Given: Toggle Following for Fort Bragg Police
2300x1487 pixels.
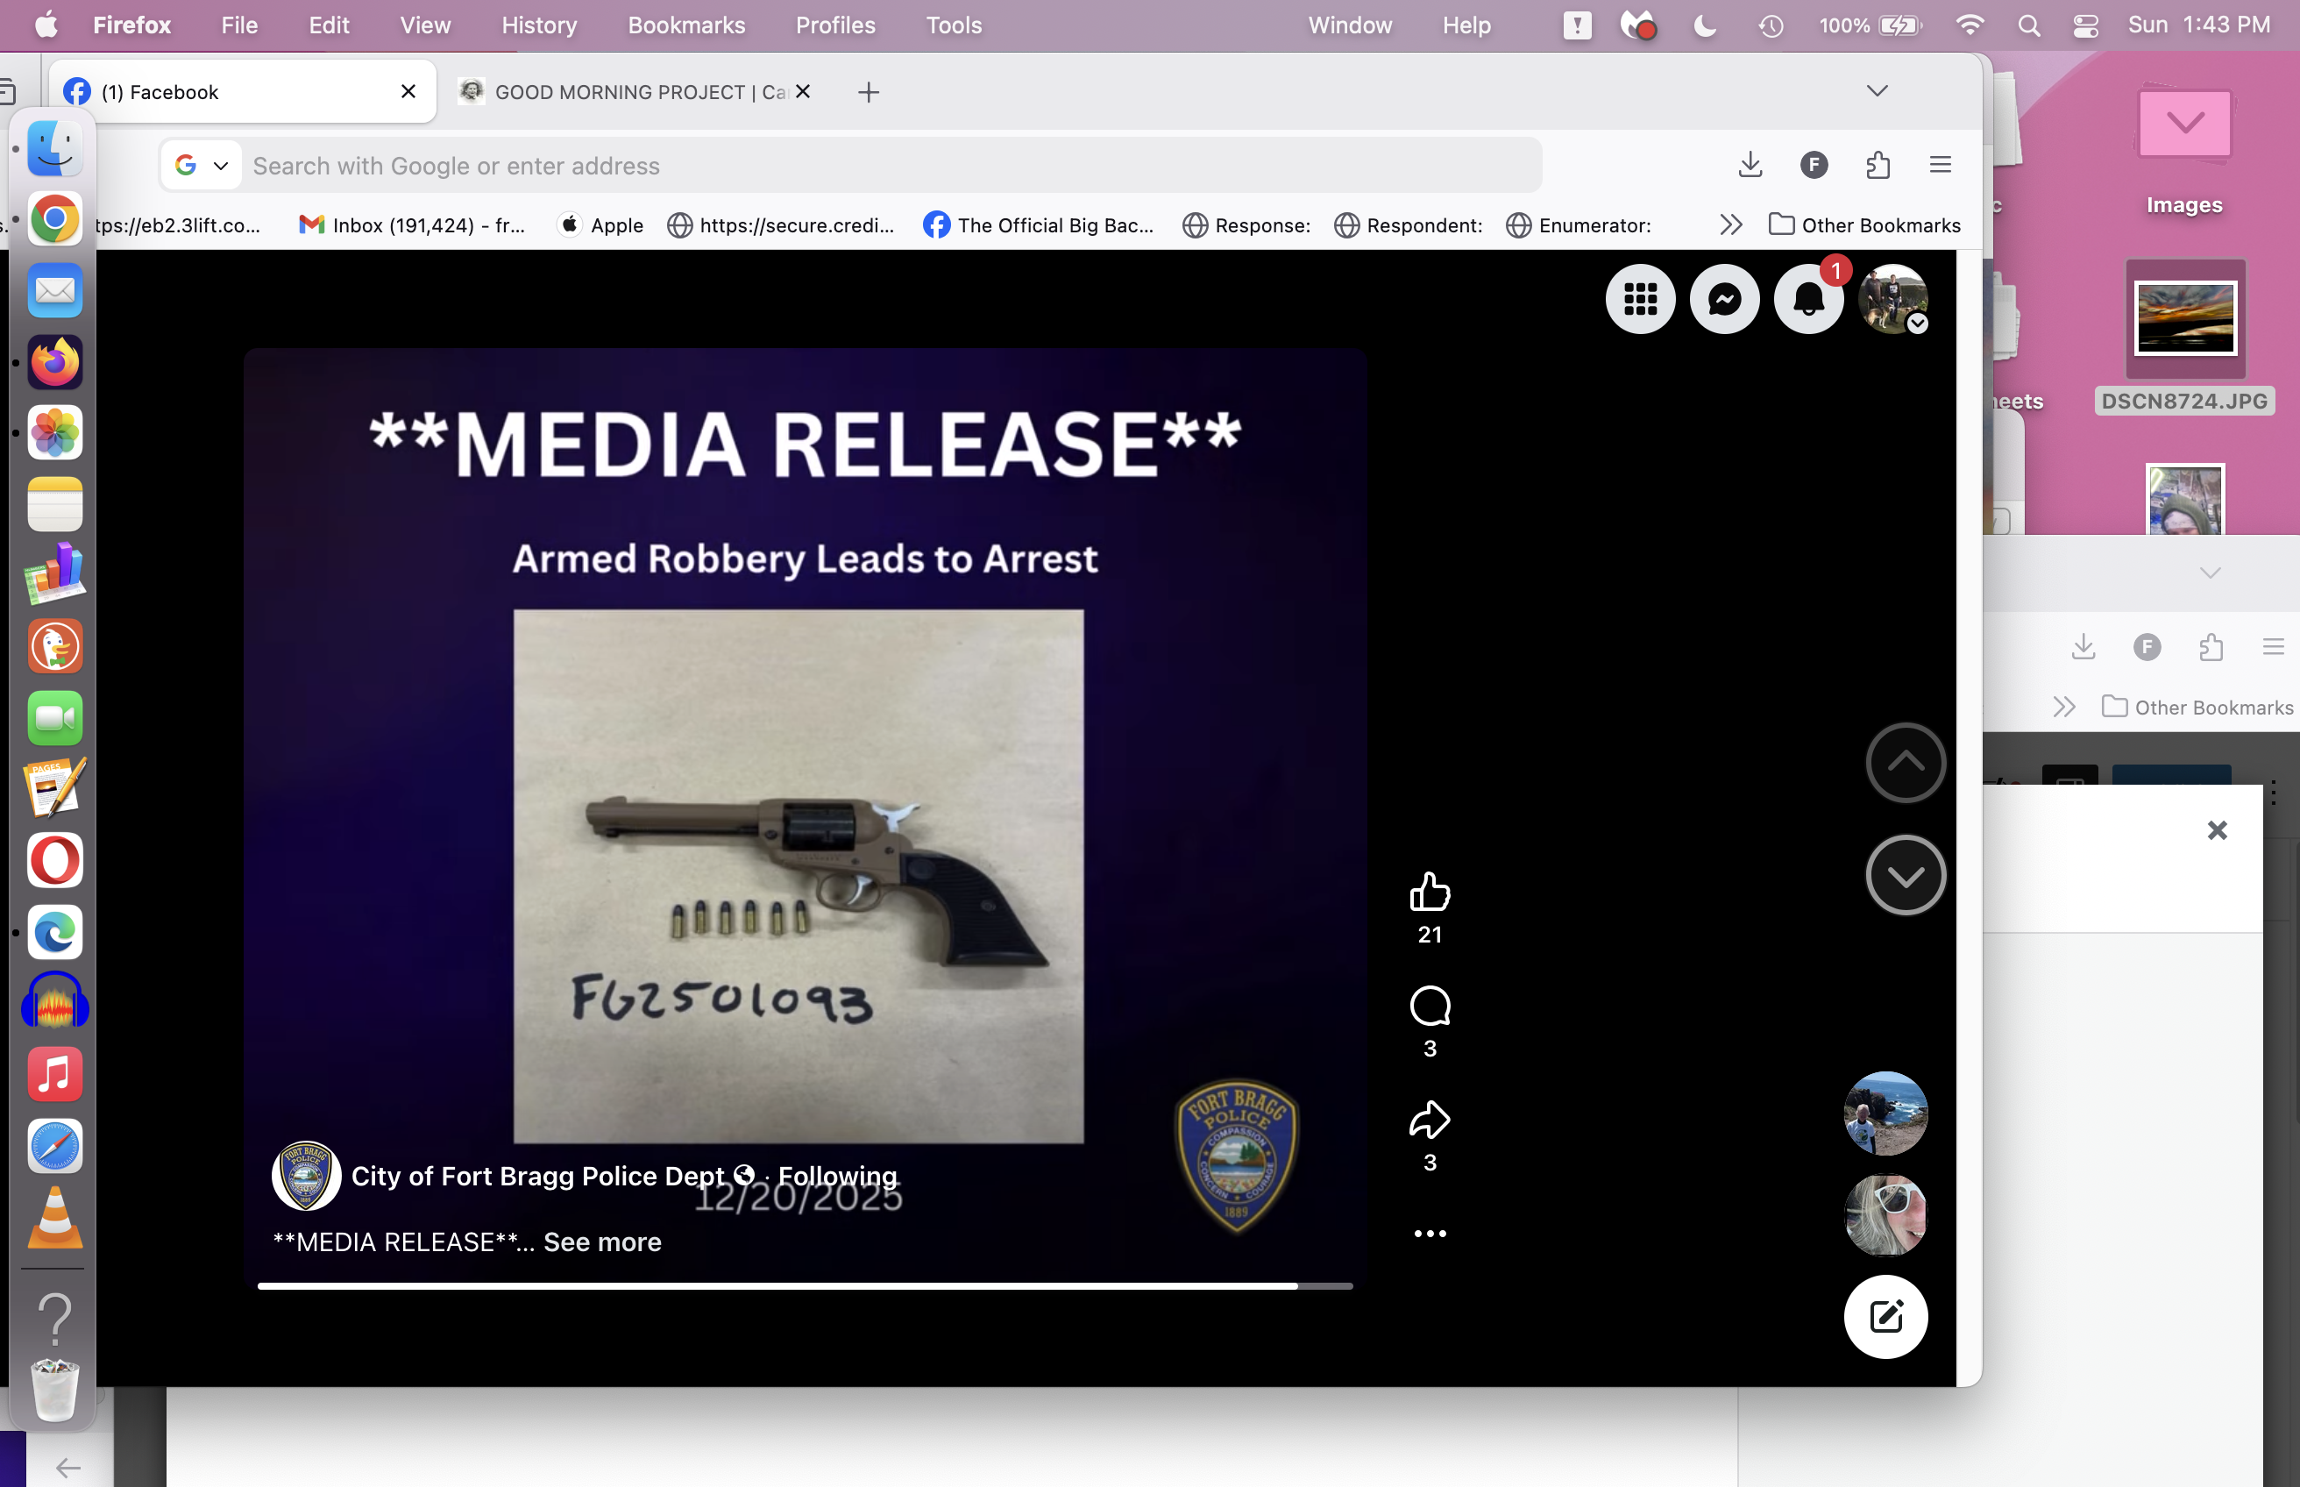Looking at the screenshot, I should (x=837, y=1176).
